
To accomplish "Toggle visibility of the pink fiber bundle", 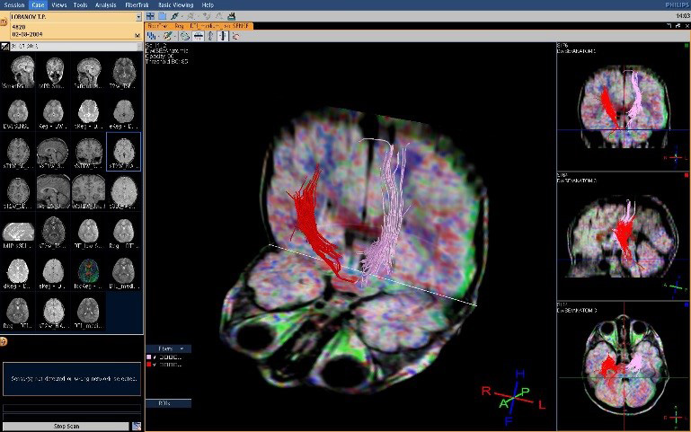I will pos(155,357).
